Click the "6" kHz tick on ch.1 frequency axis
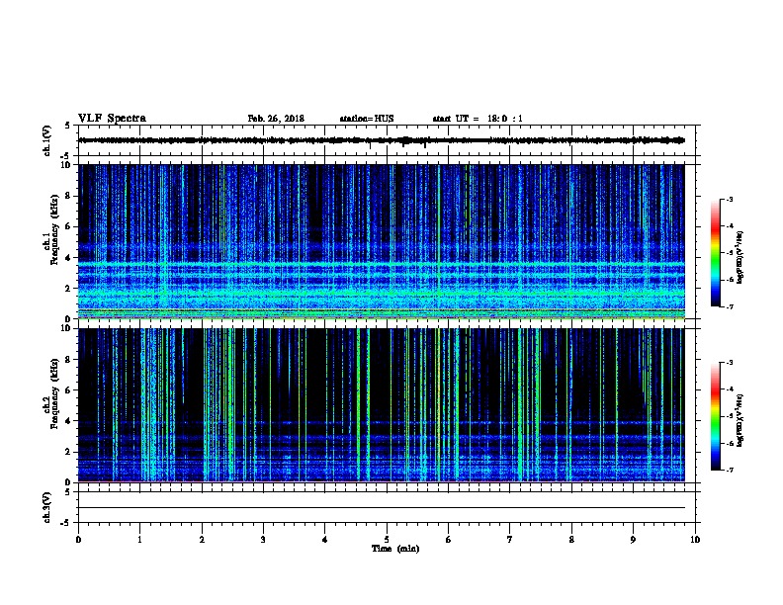 click(69, 226)
